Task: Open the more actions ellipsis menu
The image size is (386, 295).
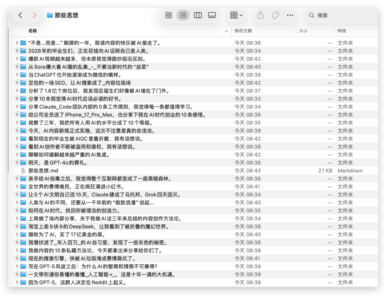Action: [x=290, y=15]
